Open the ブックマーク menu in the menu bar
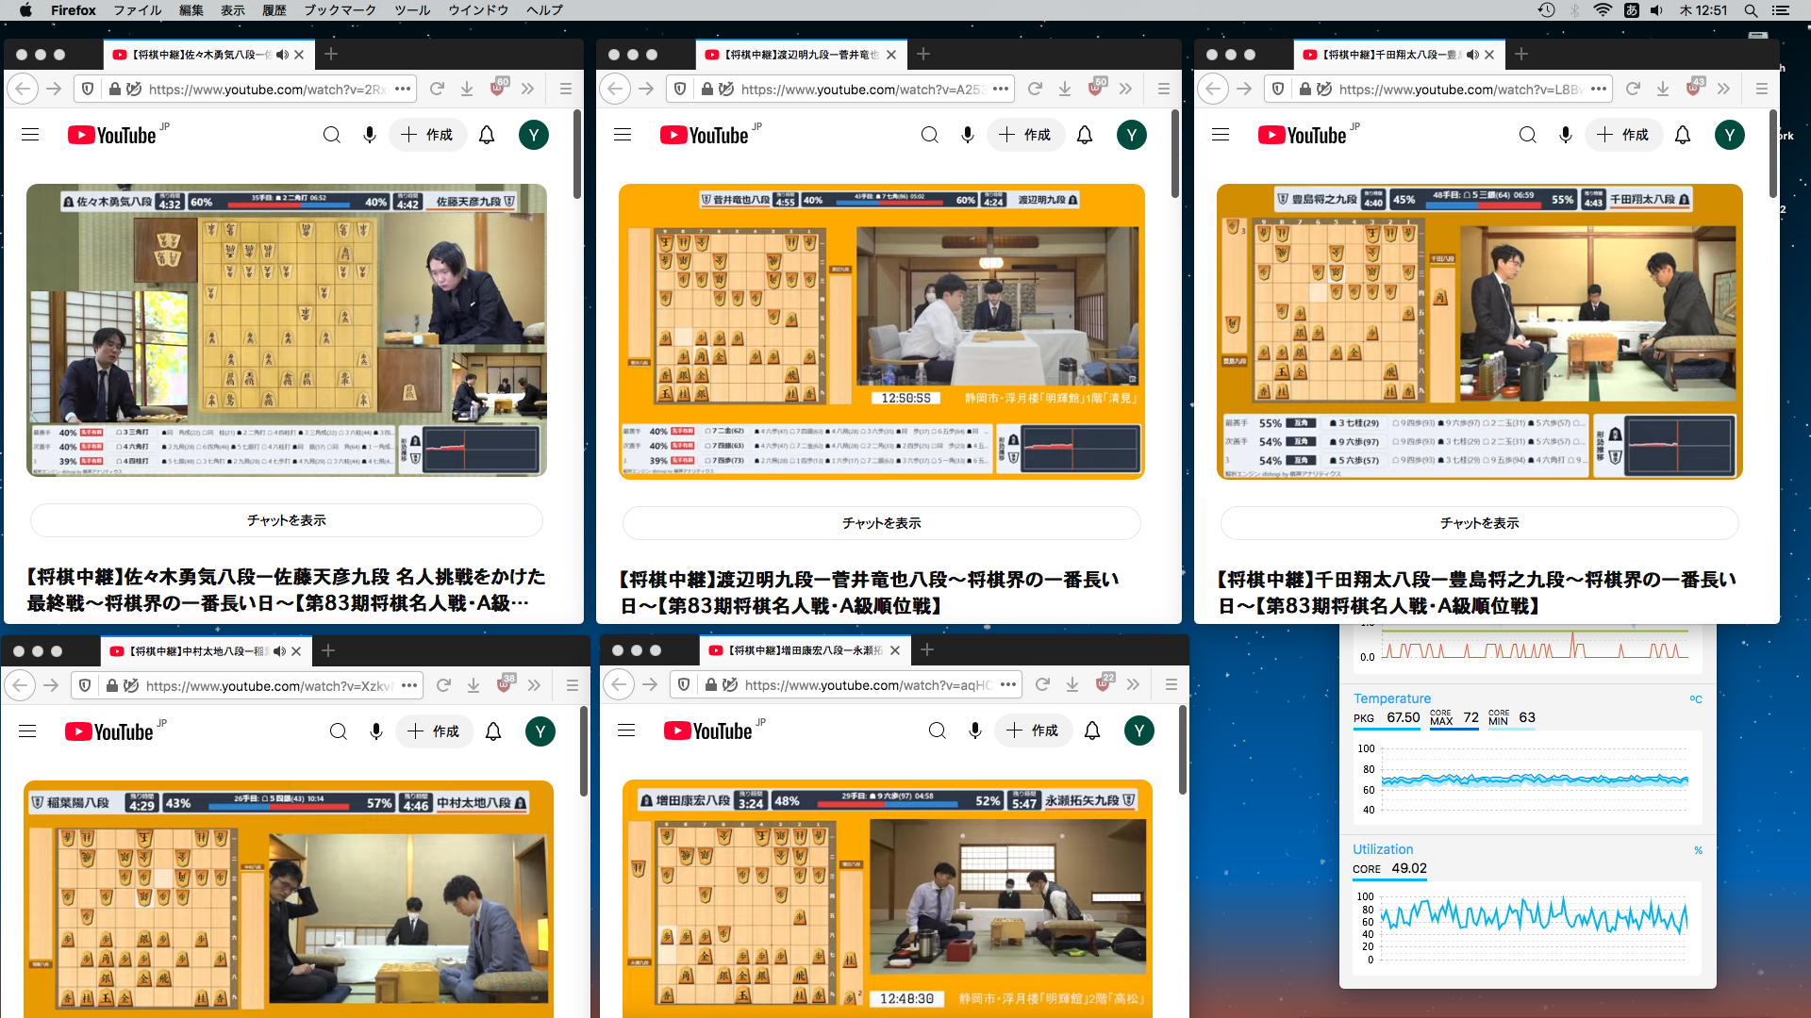This screenshot has width=1811, height=1018. [340, 10]
